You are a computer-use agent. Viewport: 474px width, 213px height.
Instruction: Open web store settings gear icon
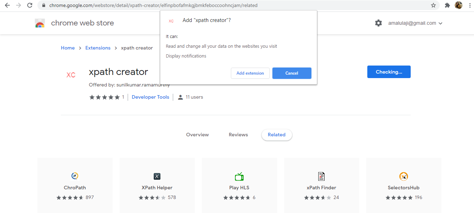379,23
